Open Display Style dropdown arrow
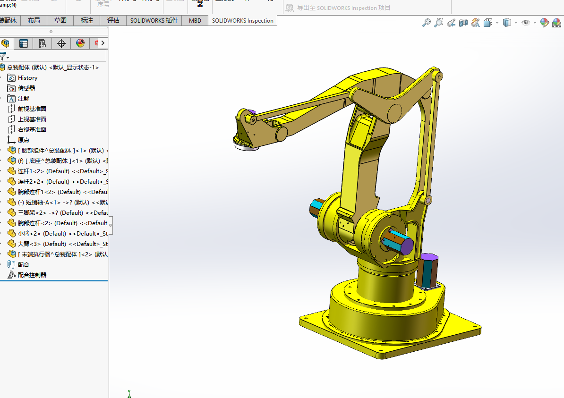 click(516, 23)
